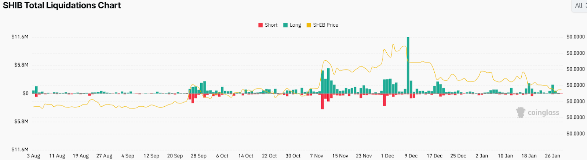Click the $0 baseline axis label
Screen dimensions: 587x160
coord(25,94)
